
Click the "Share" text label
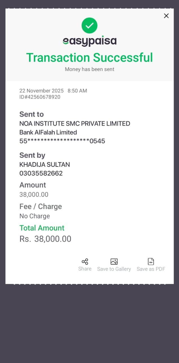[85, 269]
